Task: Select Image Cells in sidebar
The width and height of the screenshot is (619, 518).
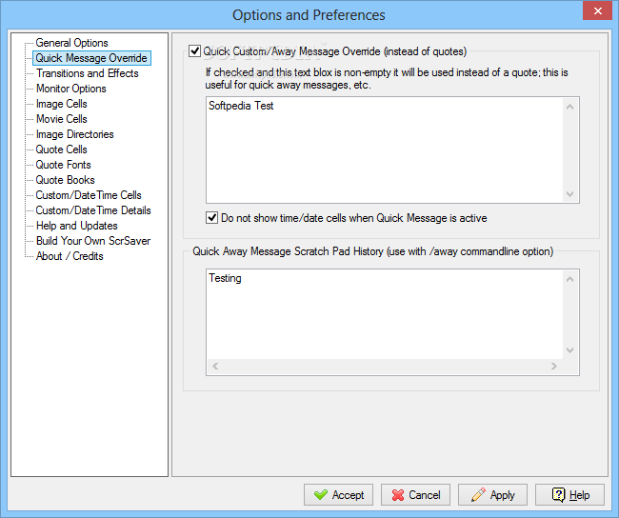Action: pyautogui.click(x=62, y=104)
